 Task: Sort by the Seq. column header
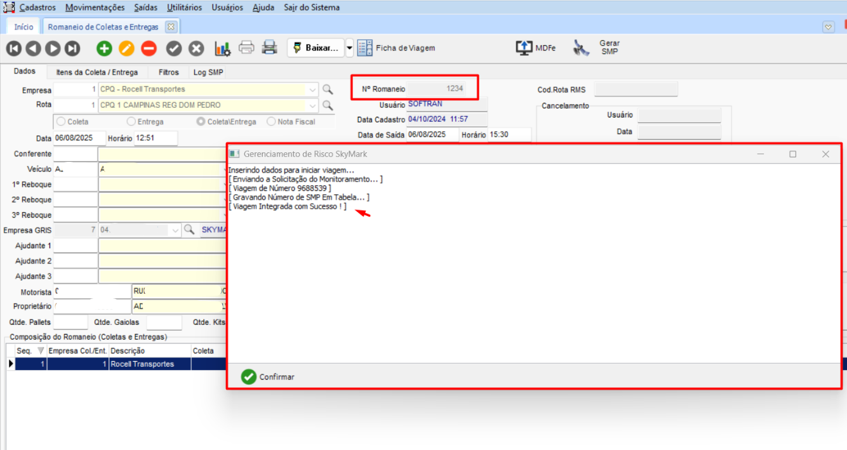(30, 350)
